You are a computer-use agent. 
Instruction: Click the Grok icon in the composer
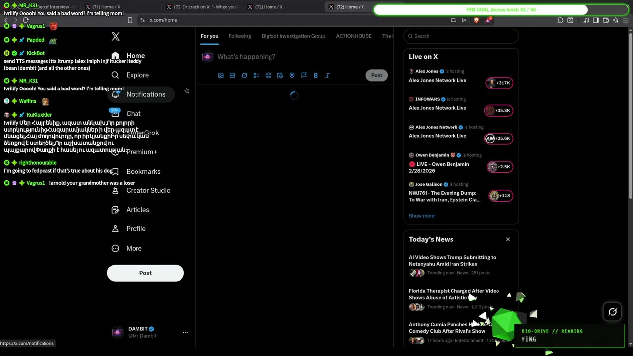244,75
